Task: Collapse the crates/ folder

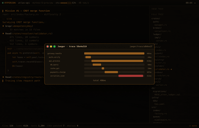Action: [x=156, y=19]
